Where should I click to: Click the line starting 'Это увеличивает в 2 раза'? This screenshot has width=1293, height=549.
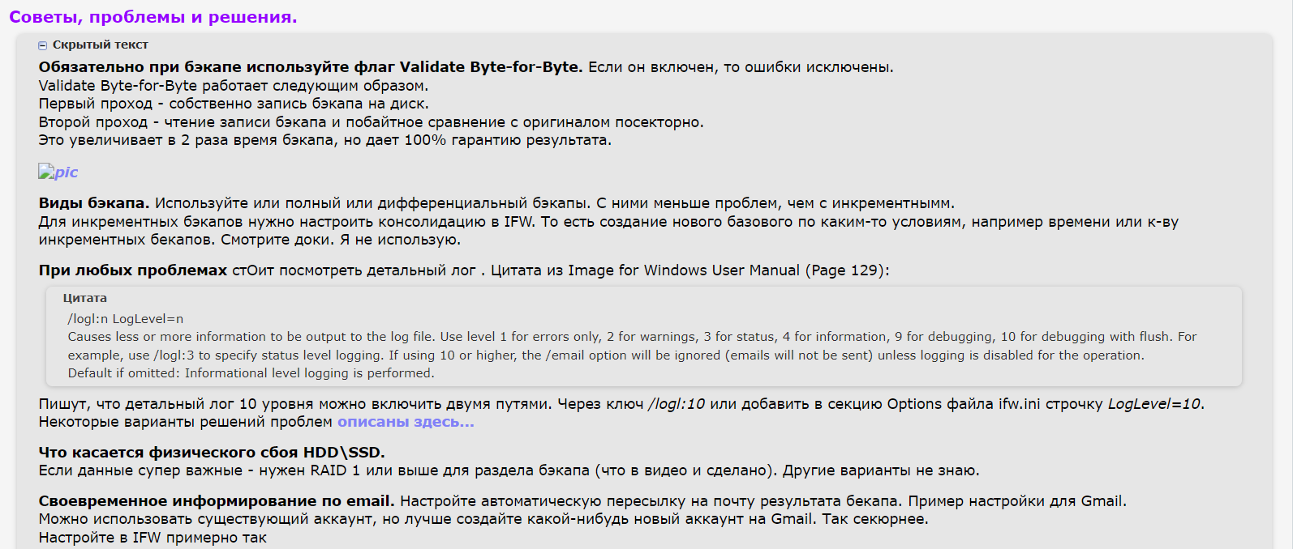click(324, 140)
